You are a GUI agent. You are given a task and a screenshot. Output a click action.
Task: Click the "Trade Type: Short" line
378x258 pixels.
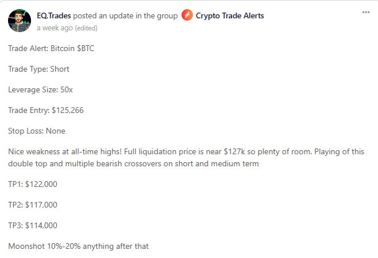[38, 69]
